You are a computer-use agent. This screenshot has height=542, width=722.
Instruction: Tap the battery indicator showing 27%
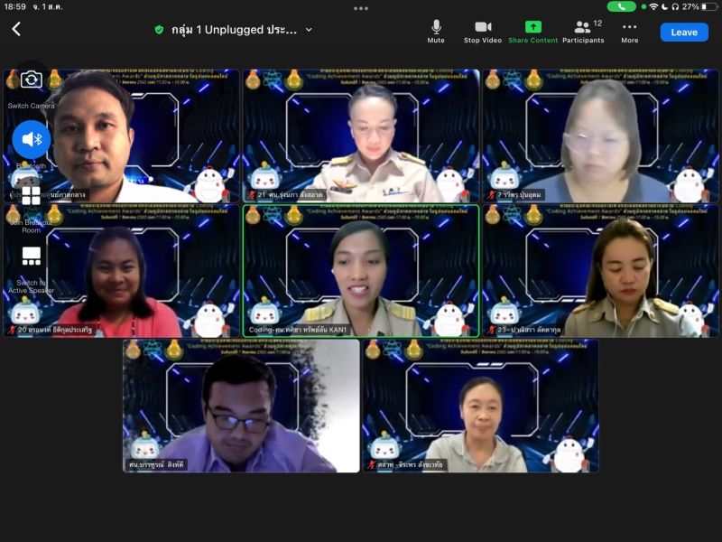[699, 7]
